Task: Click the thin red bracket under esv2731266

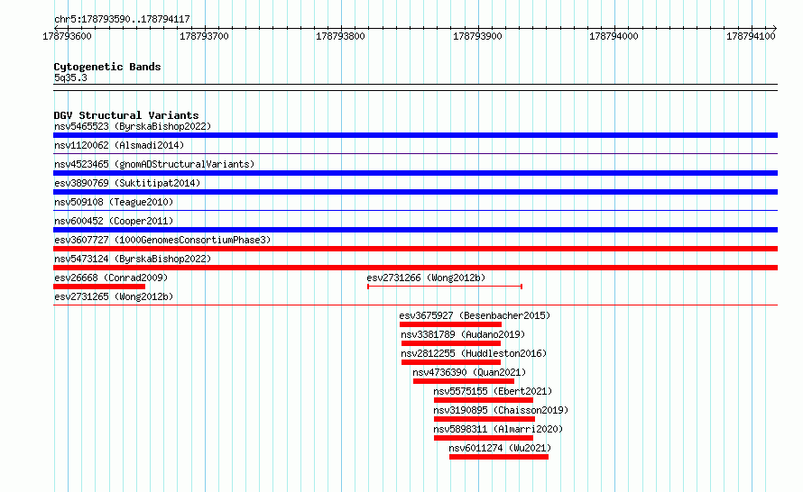Action: 445,287
